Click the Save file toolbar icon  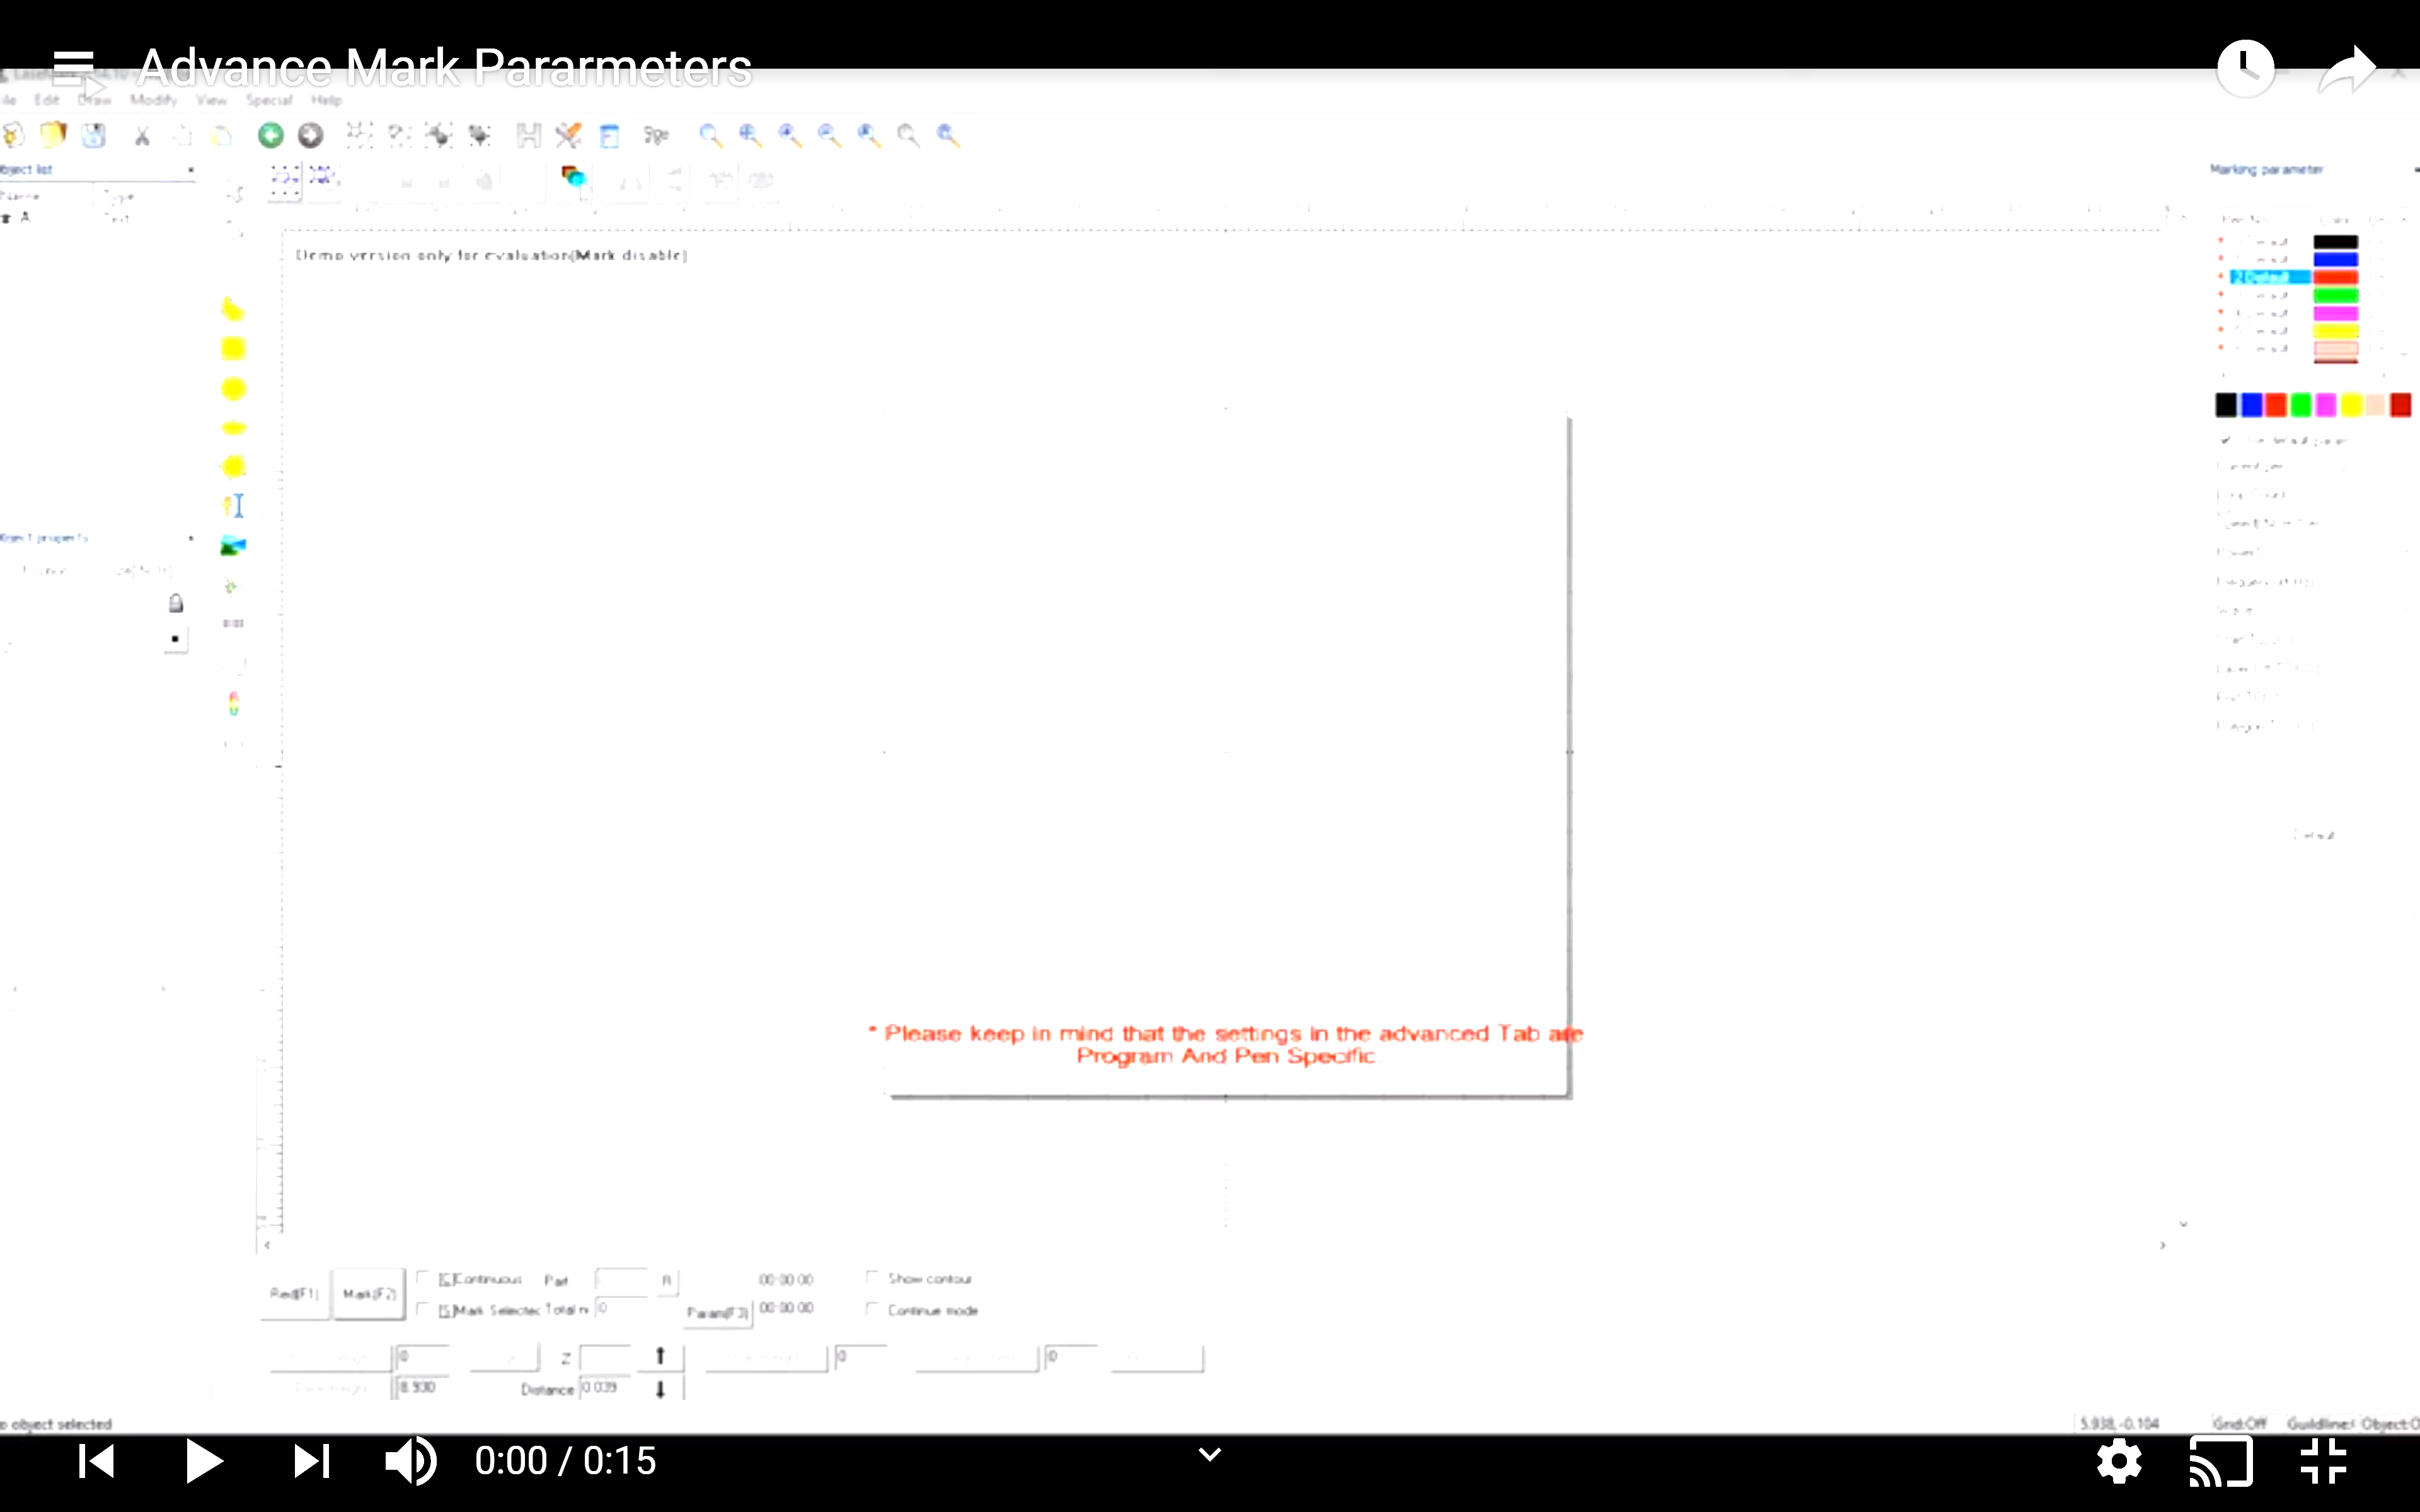94,135
